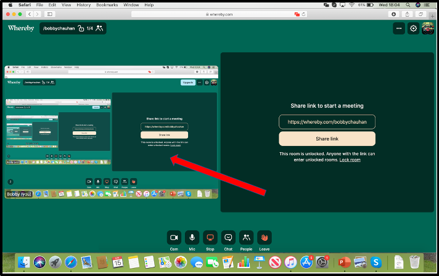The image size is (439, 276).
Task: Open Messages from the Dock
Action: (x=197, y=262)
